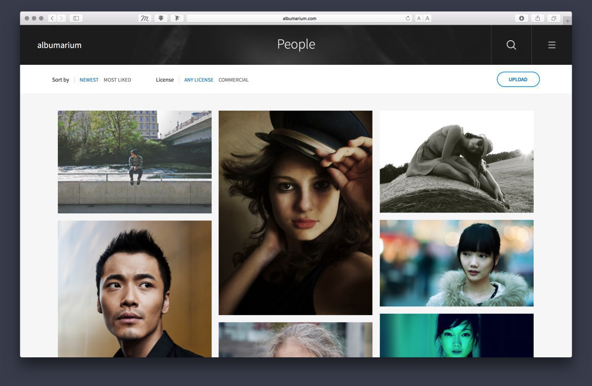592x386 pixels.
Task: Open black-and-white photo of woman on hay bale
Action: click(456, 162)
